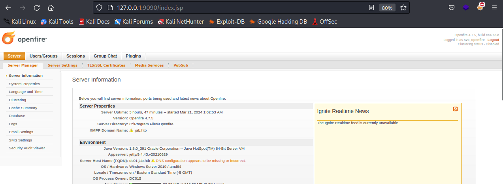Click the Java Memory usage bar
The width and height of the screenshot is (503, 184).
145,183
